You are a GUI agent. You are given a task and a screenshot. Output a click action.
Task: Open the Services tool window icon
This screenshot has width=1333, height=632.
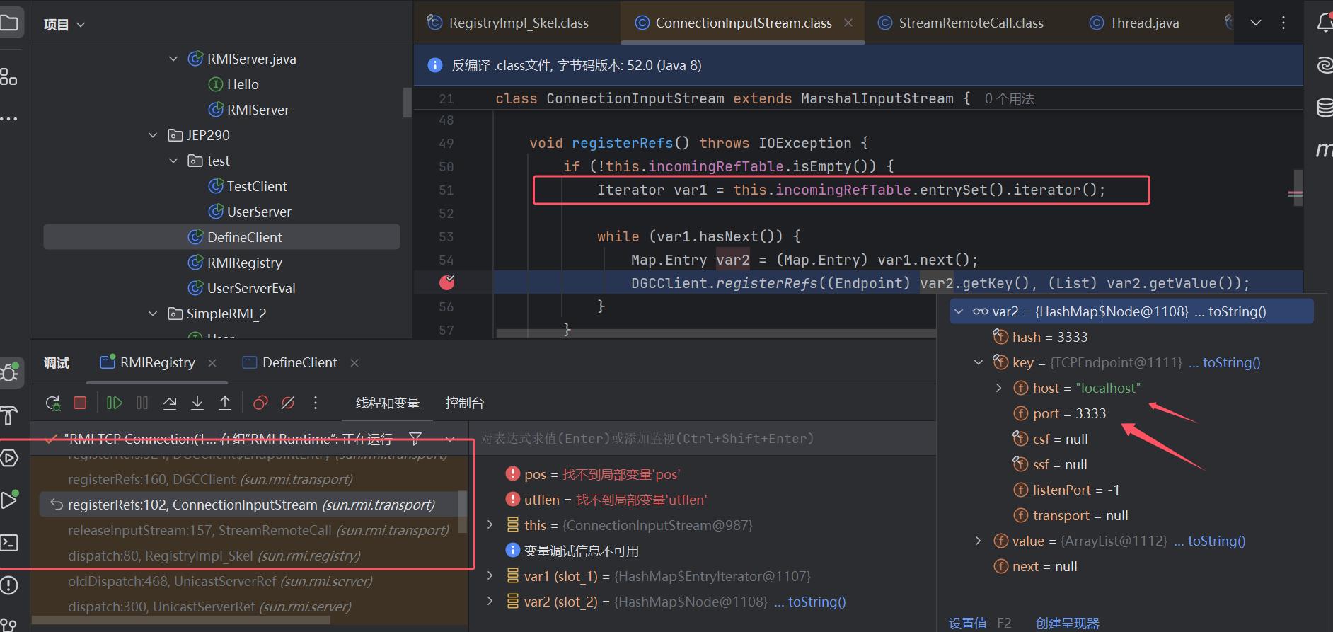(x=8, y=458)
